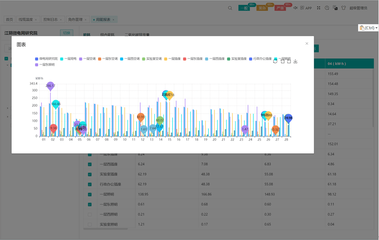Click the language translation icon
379x240 pixels.
335,8
